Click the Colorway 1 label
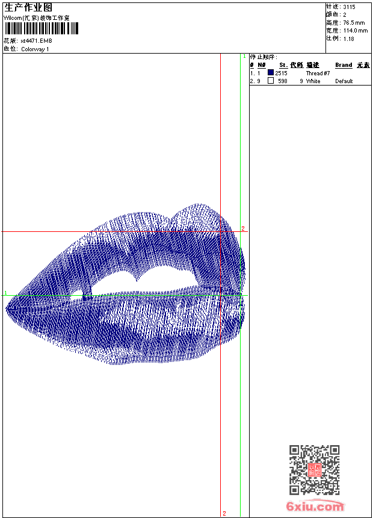The height and width of the screenshot is (518, 373). (35, 49)
